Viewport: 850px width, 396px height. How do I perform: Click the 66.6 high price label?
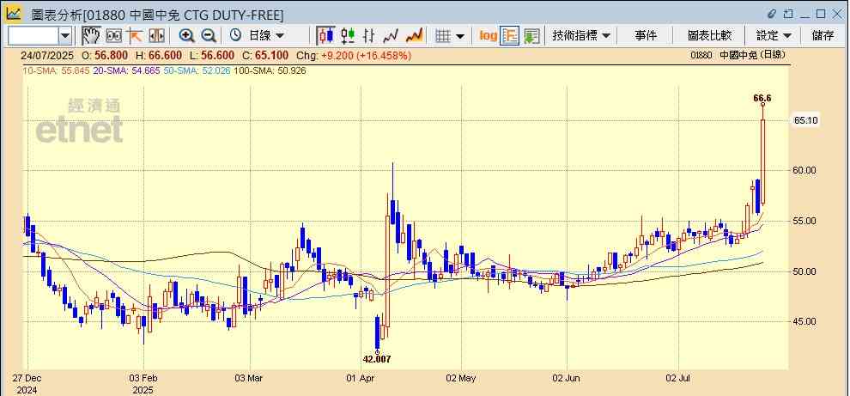point(762,98)
